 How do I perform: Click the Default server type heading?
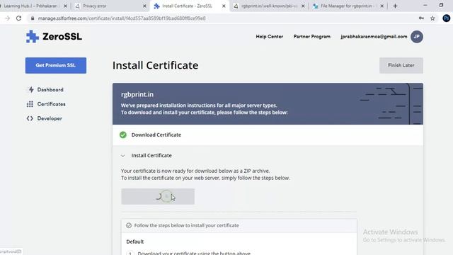[135, 242]
